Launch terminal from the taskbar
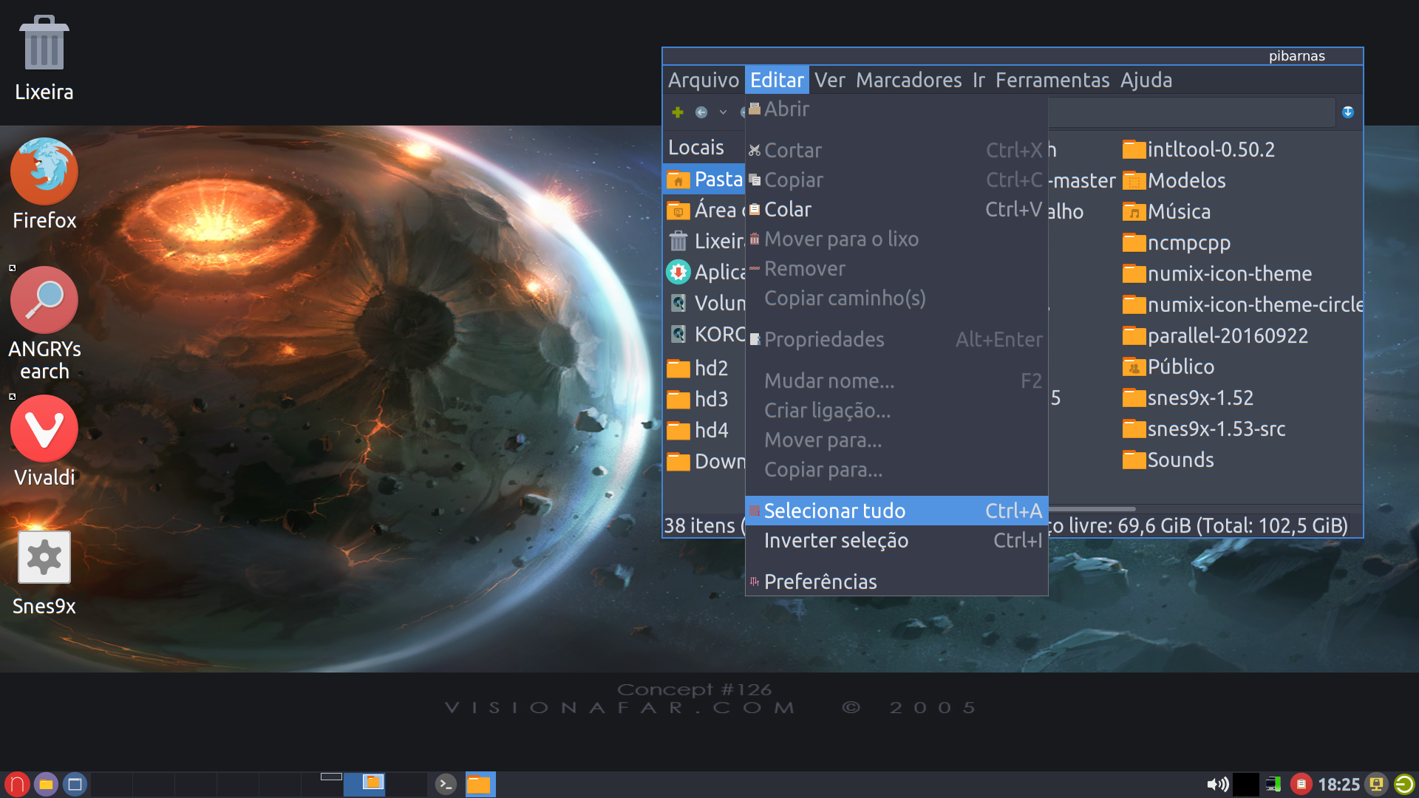1419x798 pixels. pos(446,784)
